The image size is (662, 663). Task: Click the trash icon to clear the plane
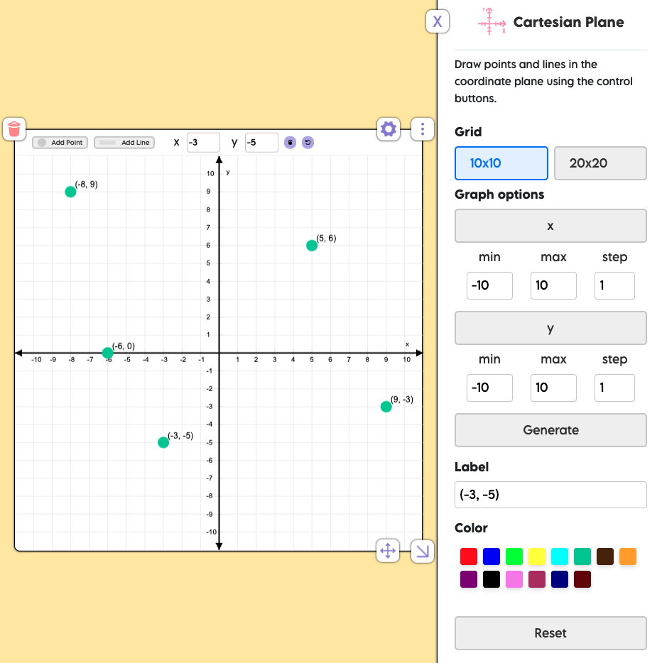[x=14, y=129]
